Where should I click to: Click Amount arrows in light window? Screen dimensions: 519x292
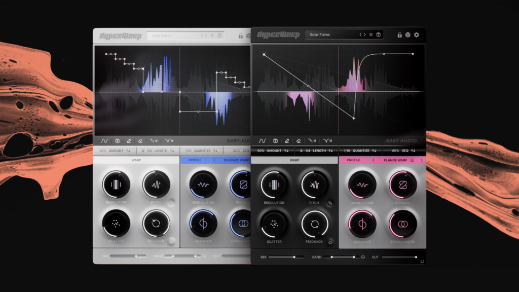pos(128,151)
